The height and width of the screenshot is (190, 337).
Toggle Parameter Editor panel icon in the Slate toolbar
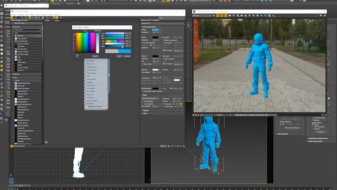(x=57, y=17)
